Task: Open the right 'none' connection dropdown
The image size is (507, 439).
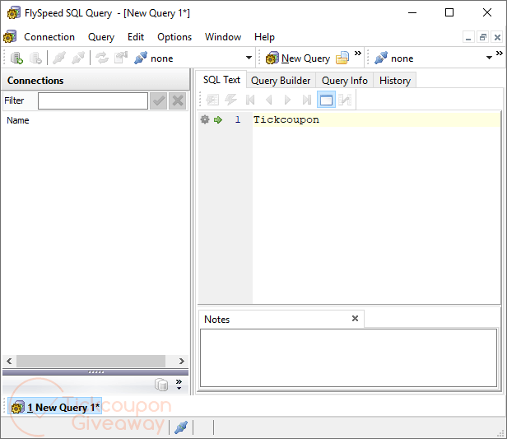Action: point(489,58)
